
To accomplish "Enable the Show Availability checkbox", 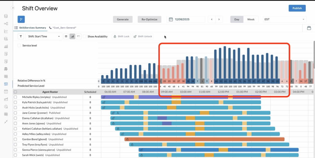I will pyautogui.click(x=85, y=36).
